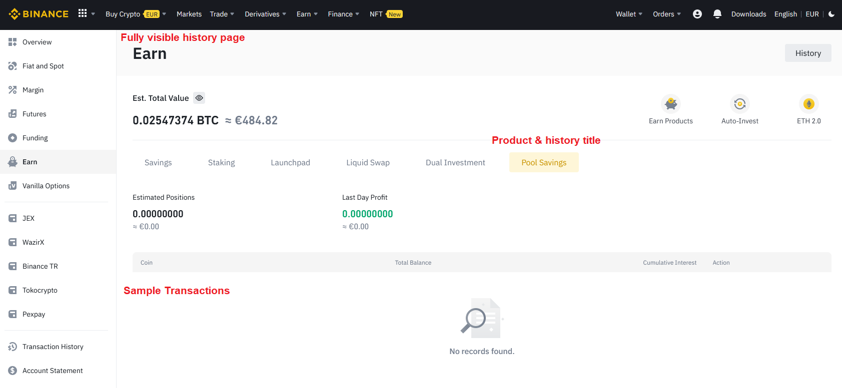Go to Markets in top navigation
The image size is (842, 388).
coord(189,14)
